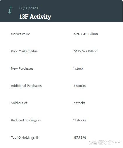Click the Market Value label
The height and width of the screenshot is (148, 123).
20,34
